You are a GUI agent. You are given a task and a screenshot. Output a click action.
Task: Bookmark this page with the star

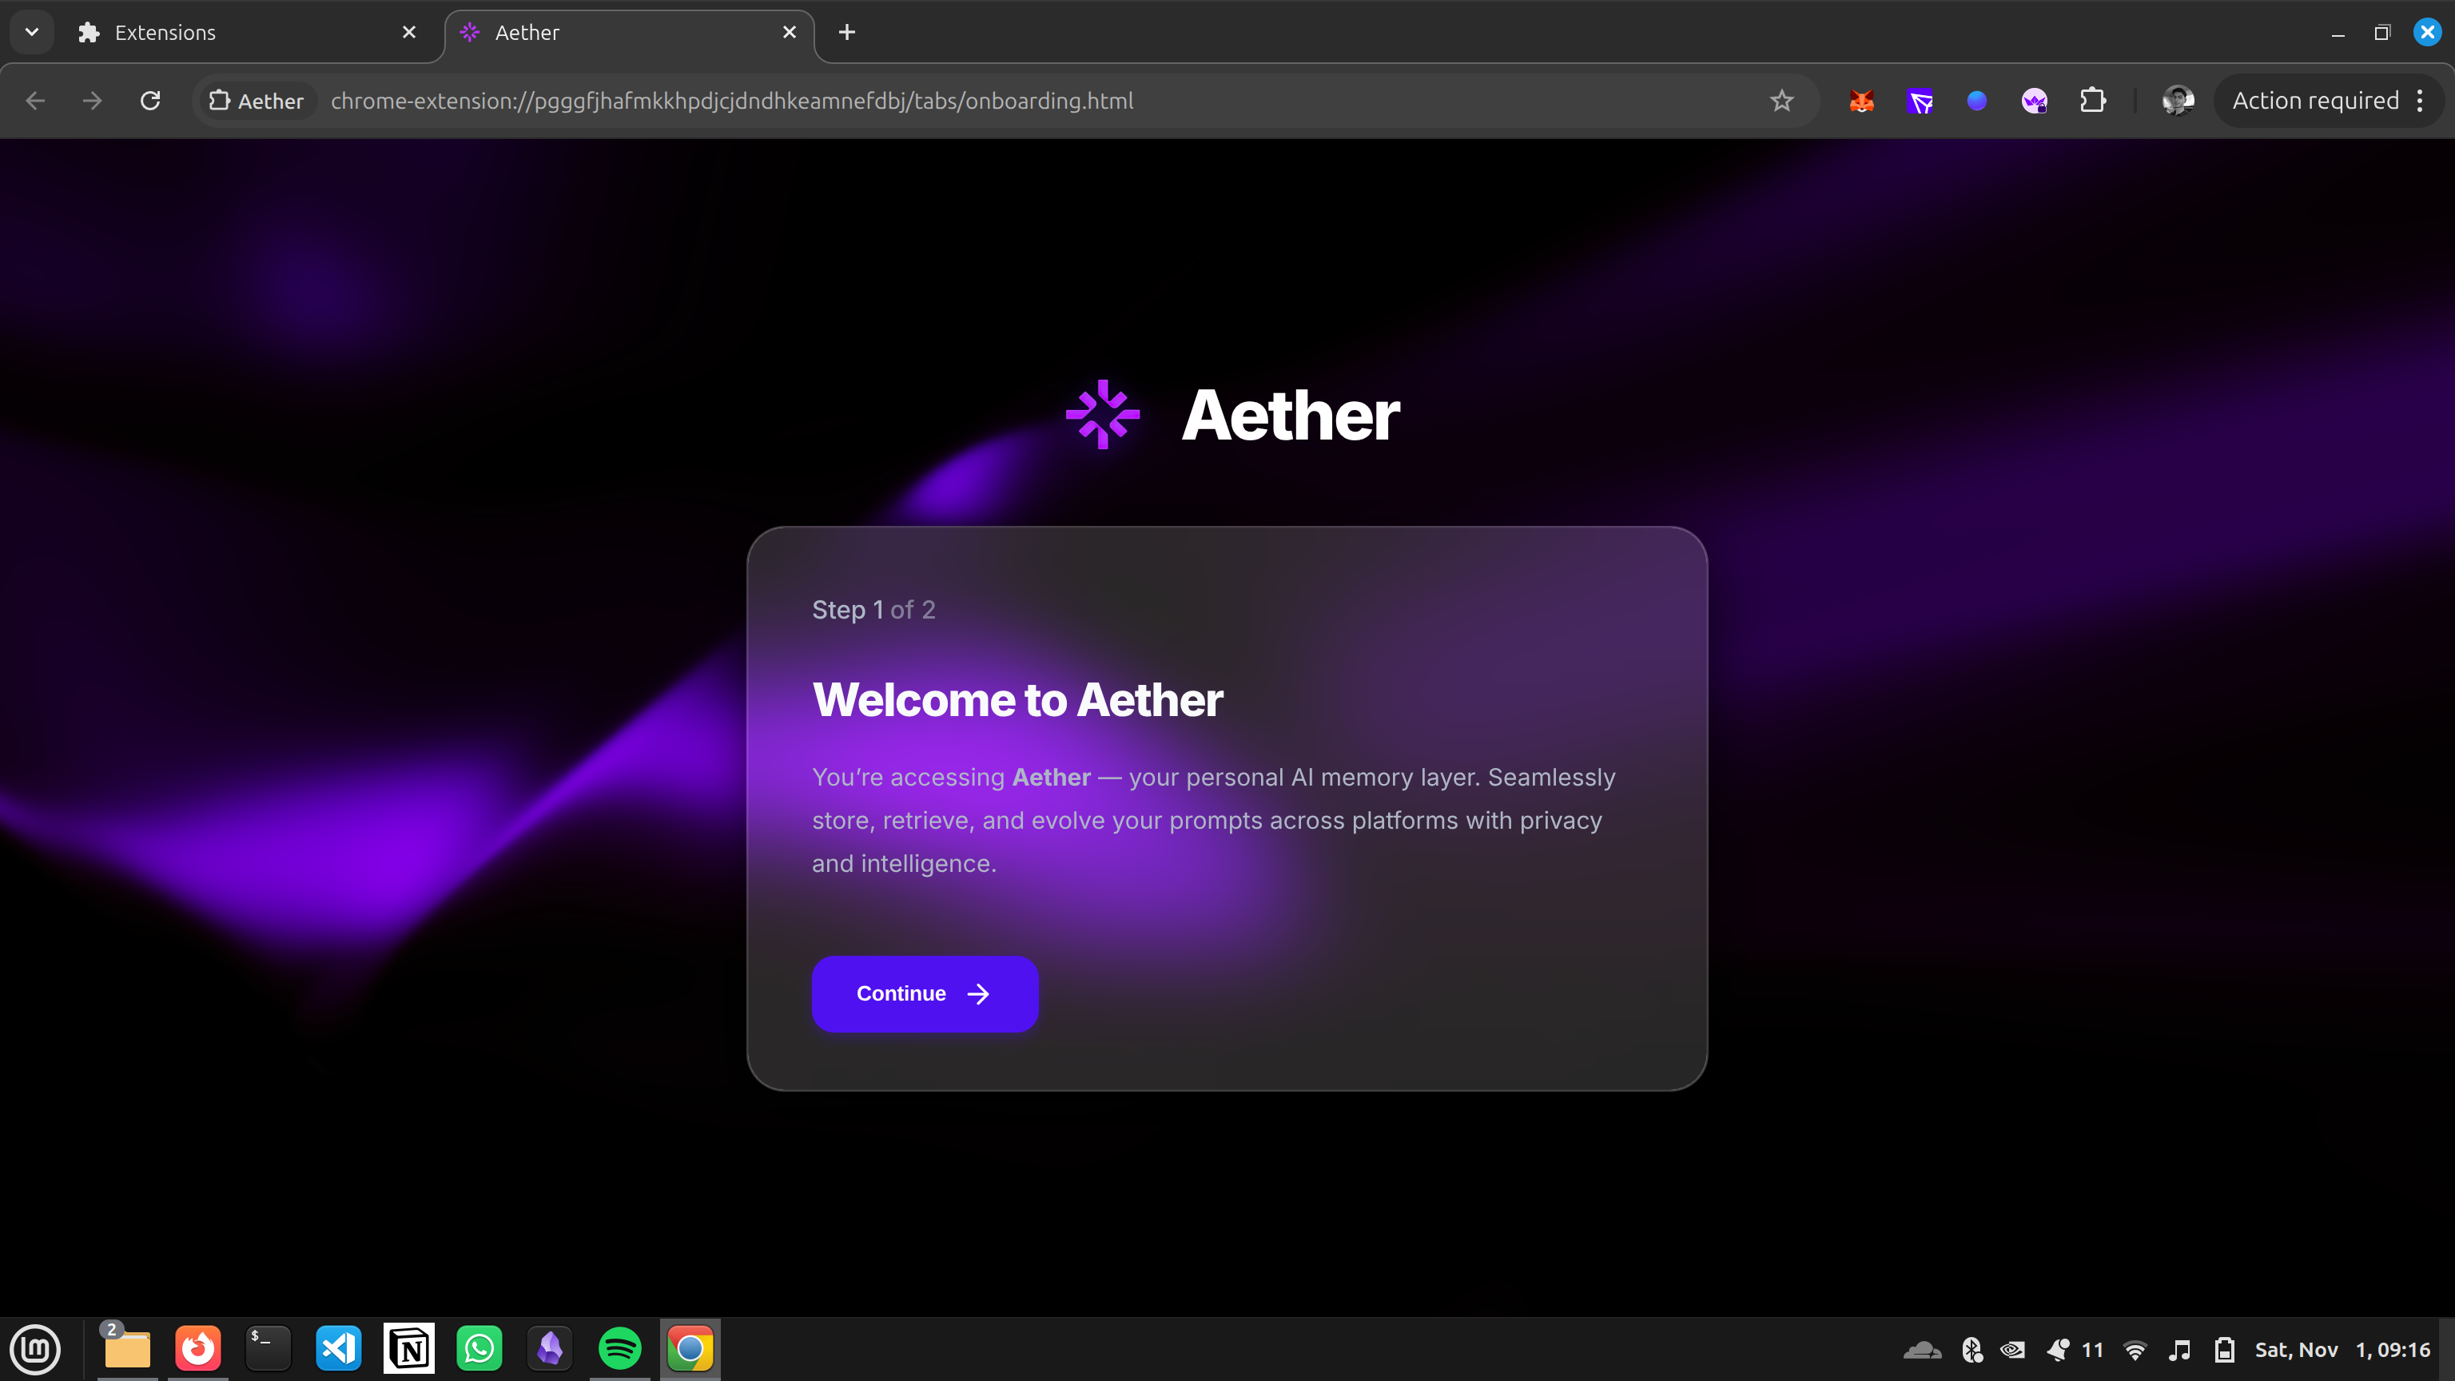click(x=1781, y=101)
